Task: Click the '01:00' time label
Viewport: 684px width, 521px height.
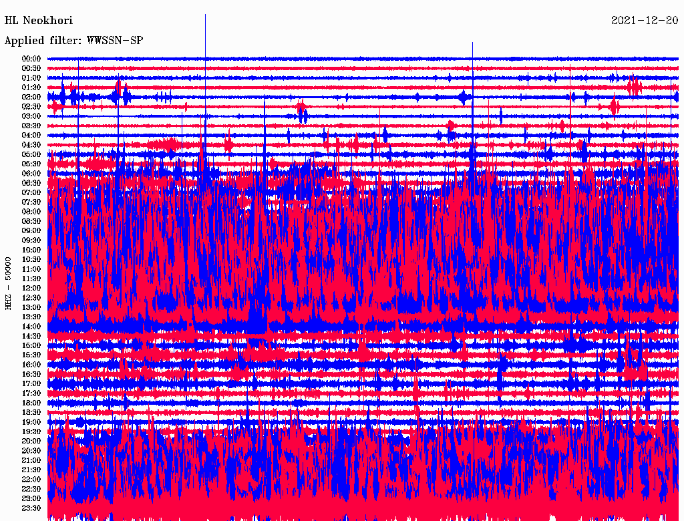Action: point(31,78)
